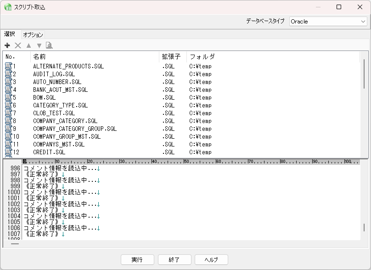Click script icon for row 10

[x=9, y=136]
